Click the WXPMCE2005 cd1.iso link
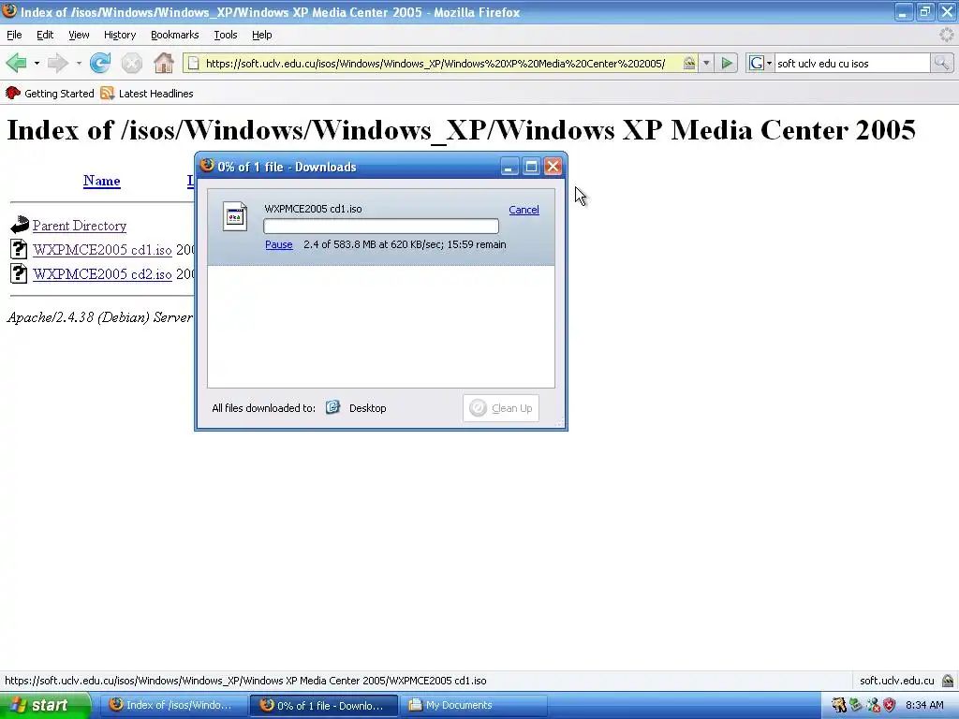Screen dimensions: 959x719 pos(102,249)
